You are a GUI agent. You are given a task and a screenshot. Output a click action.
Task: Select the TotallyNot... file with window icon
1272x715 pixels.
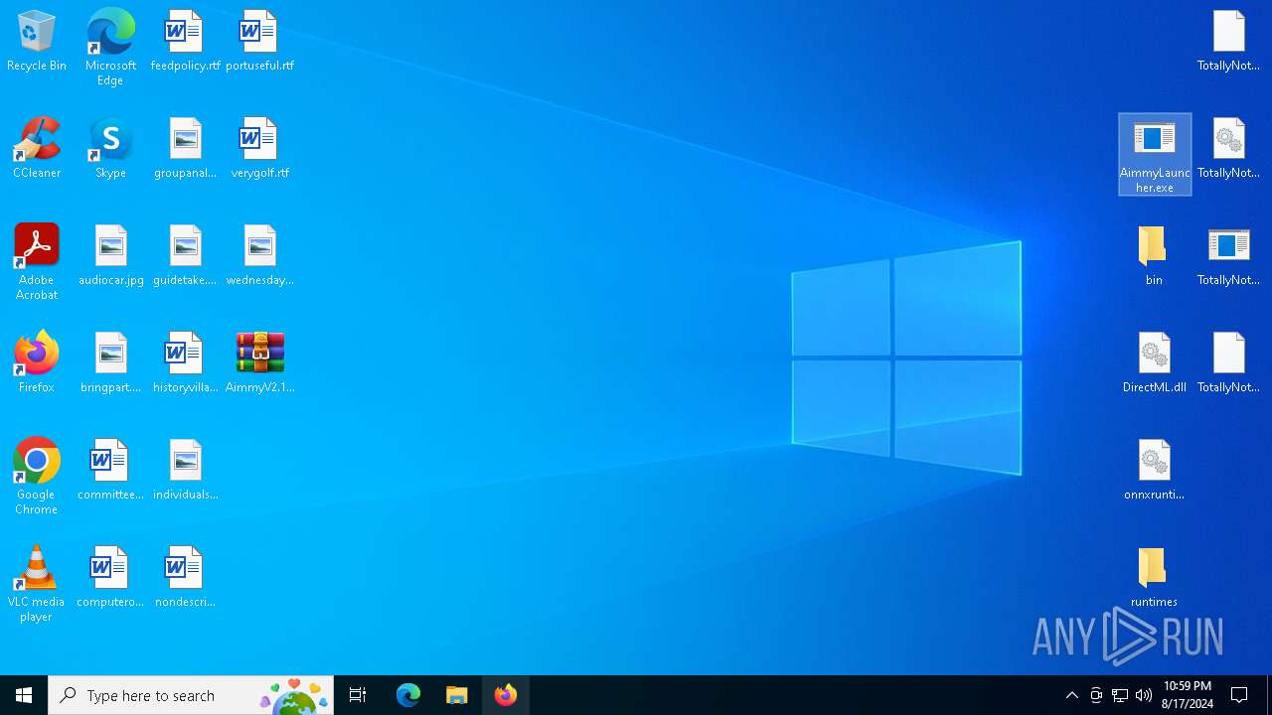(1228, 256)
